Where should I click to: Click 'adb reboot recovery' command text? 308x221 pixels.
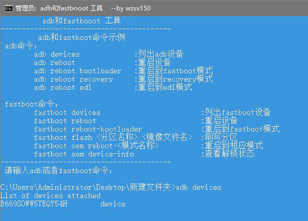74,79
